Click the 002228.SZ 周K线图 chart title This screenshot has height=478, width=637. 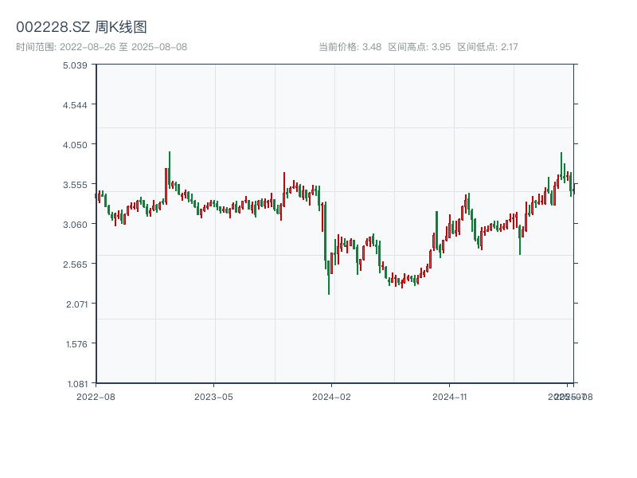coord(81,28)
